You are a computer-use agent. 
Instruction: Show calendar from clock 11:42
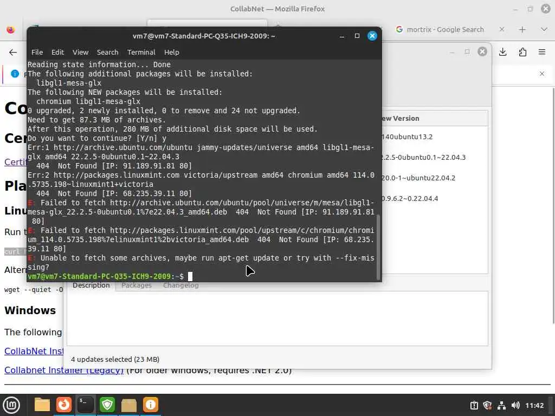(534, 405)
